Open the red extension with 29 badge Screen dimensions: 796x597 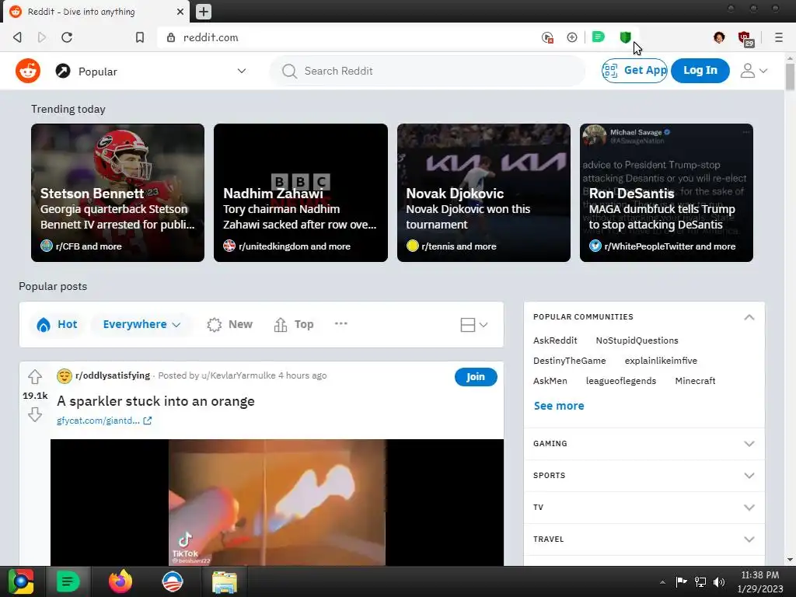(x=745, y=39)
